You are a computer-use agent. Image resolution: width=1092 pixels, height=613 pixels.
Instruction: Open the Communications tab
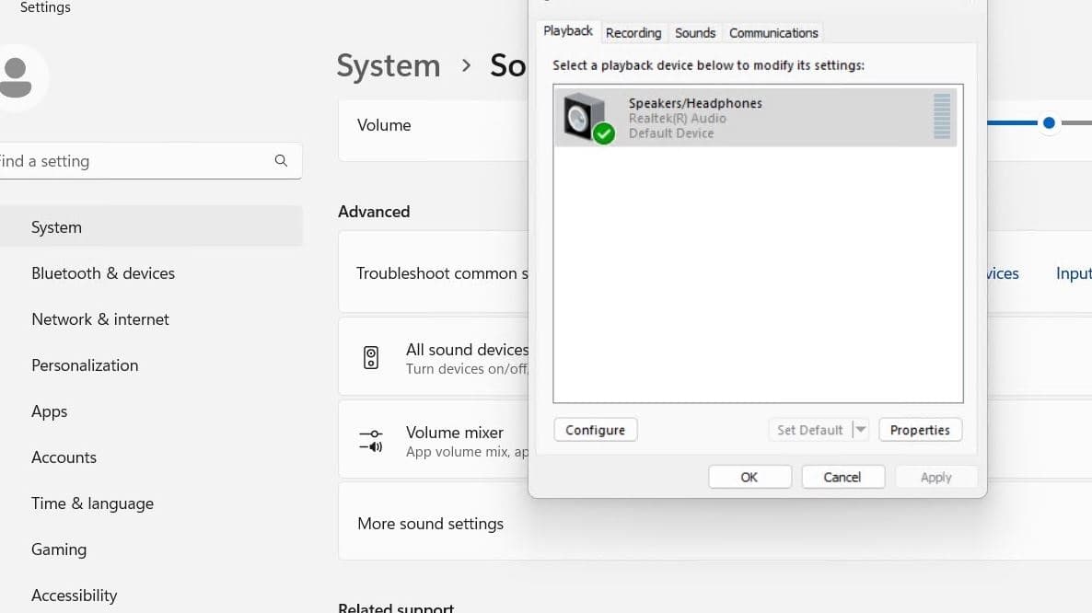[x=773, y=33]
